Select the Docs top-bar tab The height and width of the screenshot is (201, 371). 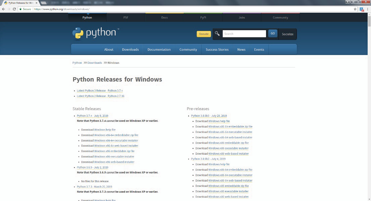[x=164, y=17]
